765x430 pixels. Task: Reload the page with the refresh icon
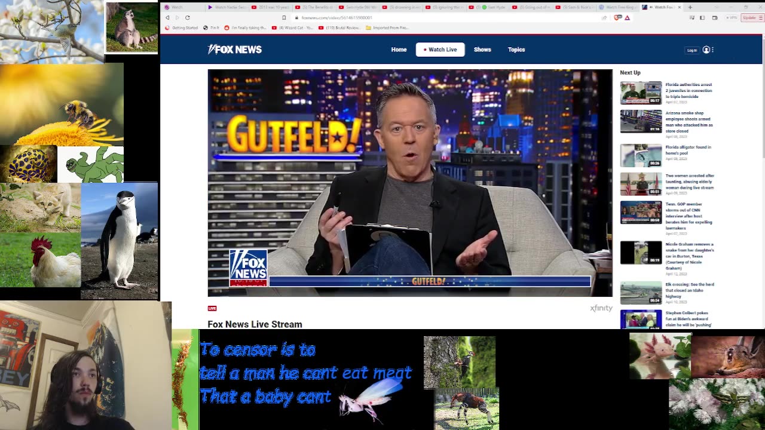(x=188, y=18)
